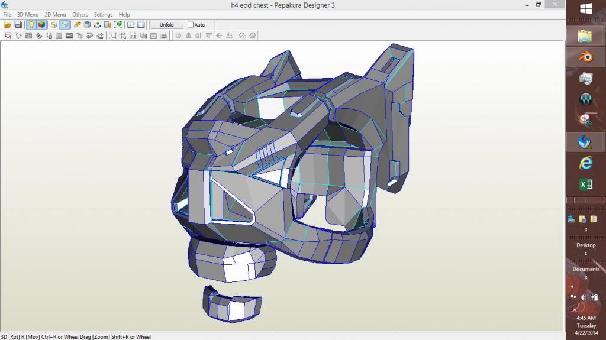This screenshot has height=340, width=606.
Task: Click the align left icon
Action: [178, 35]
